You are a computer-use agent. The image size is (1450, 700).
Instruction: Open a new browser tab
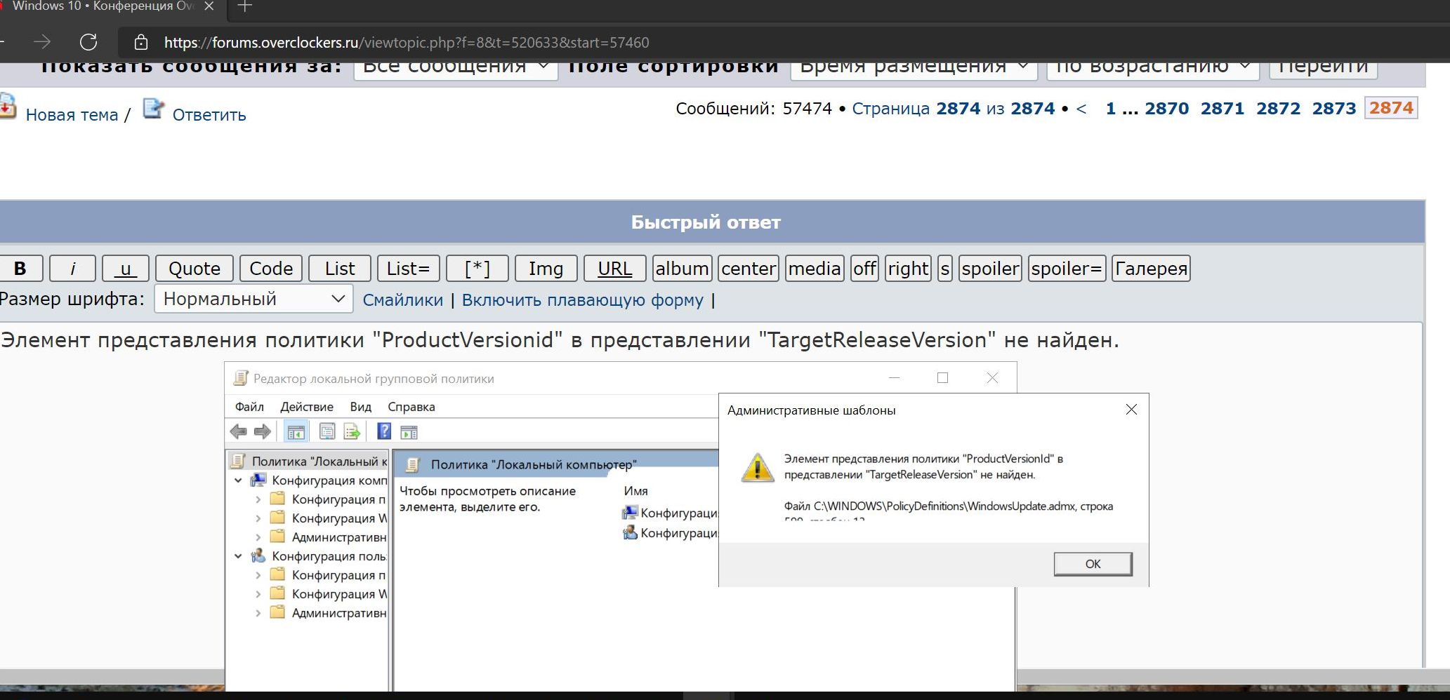244,6
